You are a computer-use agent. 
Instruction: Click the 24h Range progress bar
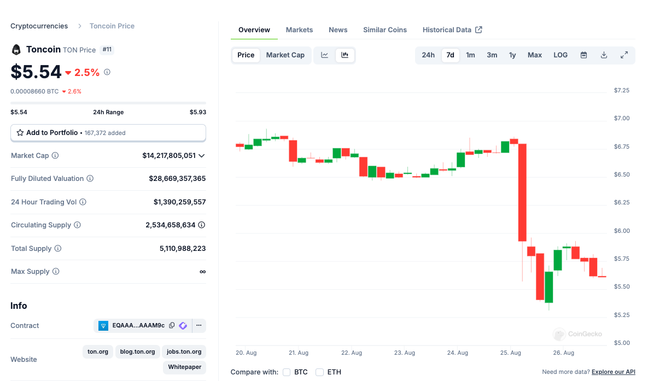pyautogui.click(x=108, y=103)
